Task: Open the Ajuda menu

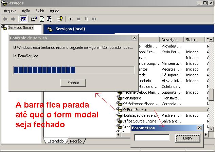Action: pyautogui.click(x=54, y=11)
